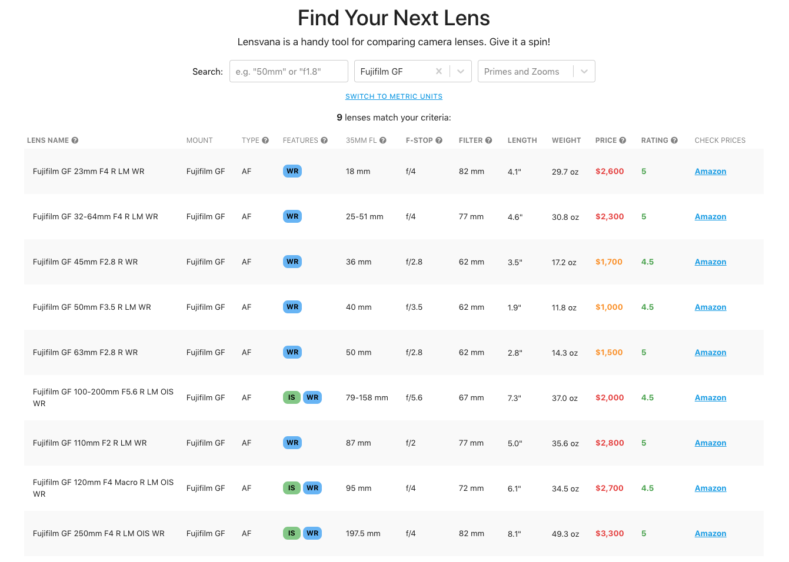Viewport: 789px width, 562px height.
Task: Click the help icon beside Filter header
Action: click(x=488, y=140)
